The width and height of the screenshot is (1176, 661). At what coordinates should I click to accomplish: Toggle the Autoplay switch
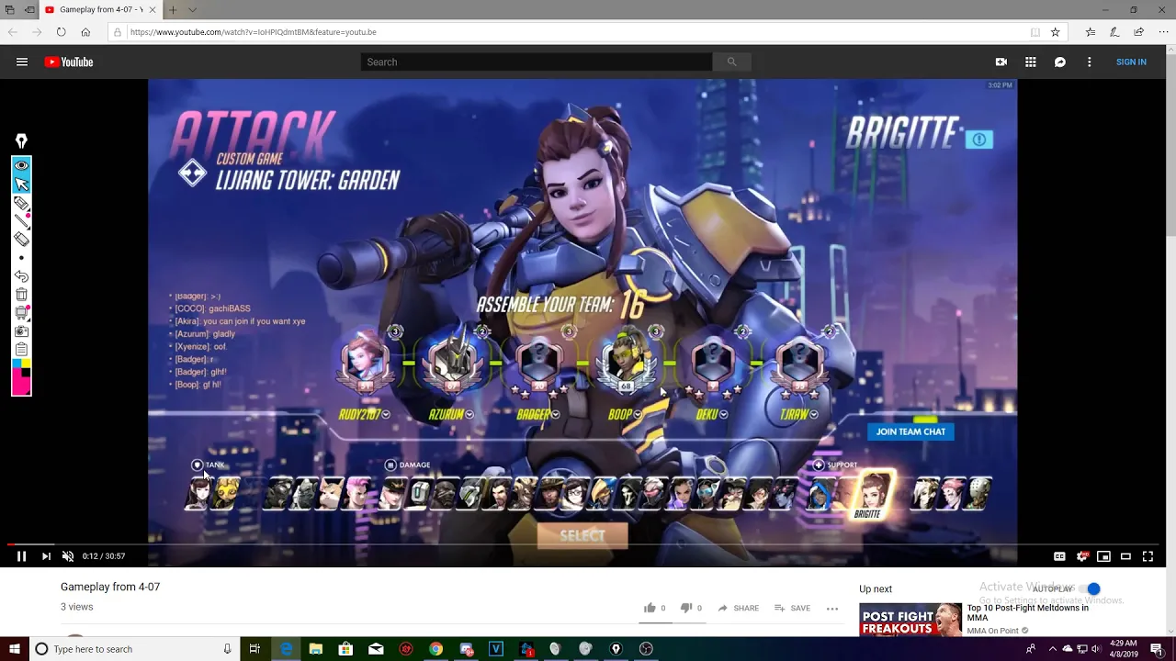[1089, 588]
